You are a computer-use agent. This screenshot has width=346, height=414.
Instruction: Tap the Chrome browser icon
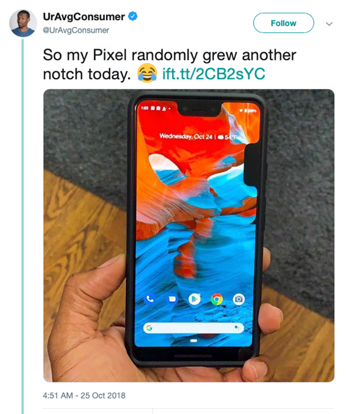point(217,299)
